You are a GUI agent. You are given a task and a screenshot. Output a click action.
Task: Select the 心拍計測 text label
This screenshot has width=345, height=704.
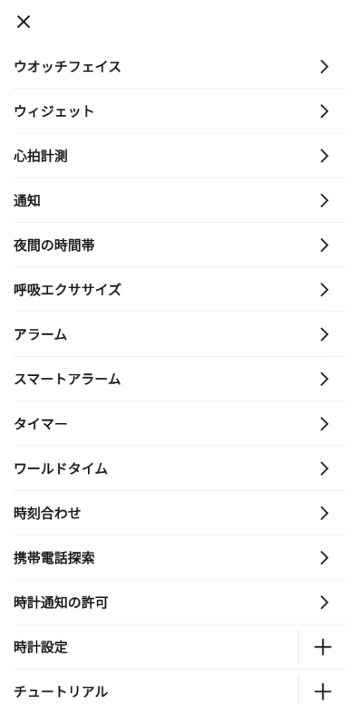point(41,156)
